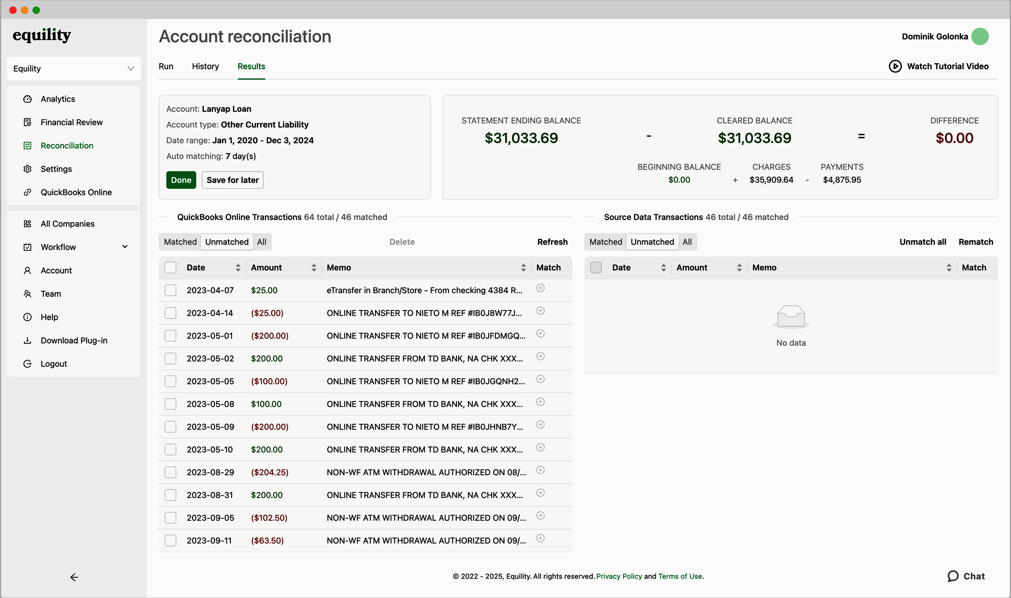The height and width of the screenshot is (598, 1011).
Task: Open the Privacy Policy link
Action: click(x=619, y=576)
